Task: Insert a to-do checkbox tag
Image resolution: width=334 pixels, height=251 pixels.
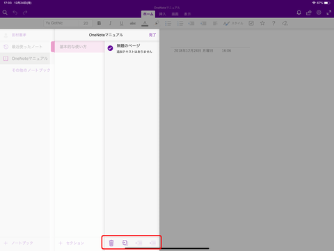Action: pyautogui.click(x=251, y=23)
